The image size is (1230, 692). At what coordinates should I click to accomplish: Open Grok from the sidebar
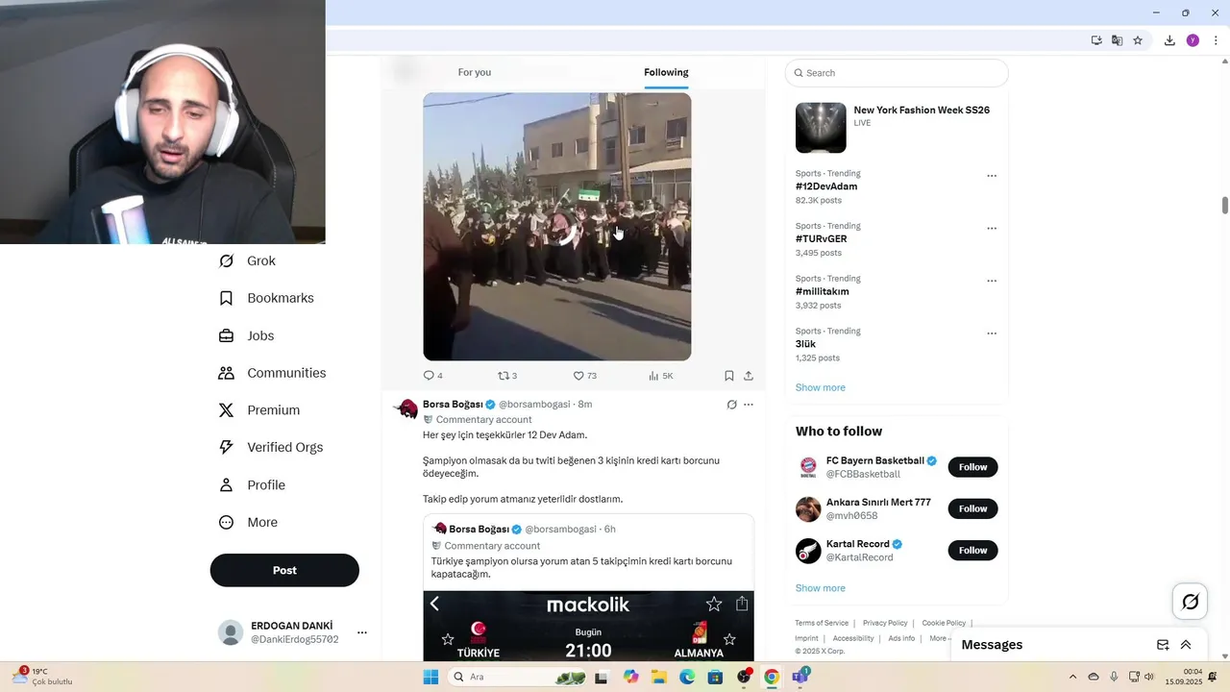(247, 260)
